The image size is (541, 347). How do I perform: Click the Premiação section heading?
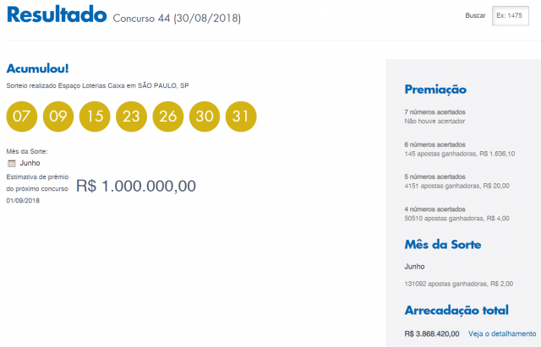pyautogui.click(x=435, y=89)
